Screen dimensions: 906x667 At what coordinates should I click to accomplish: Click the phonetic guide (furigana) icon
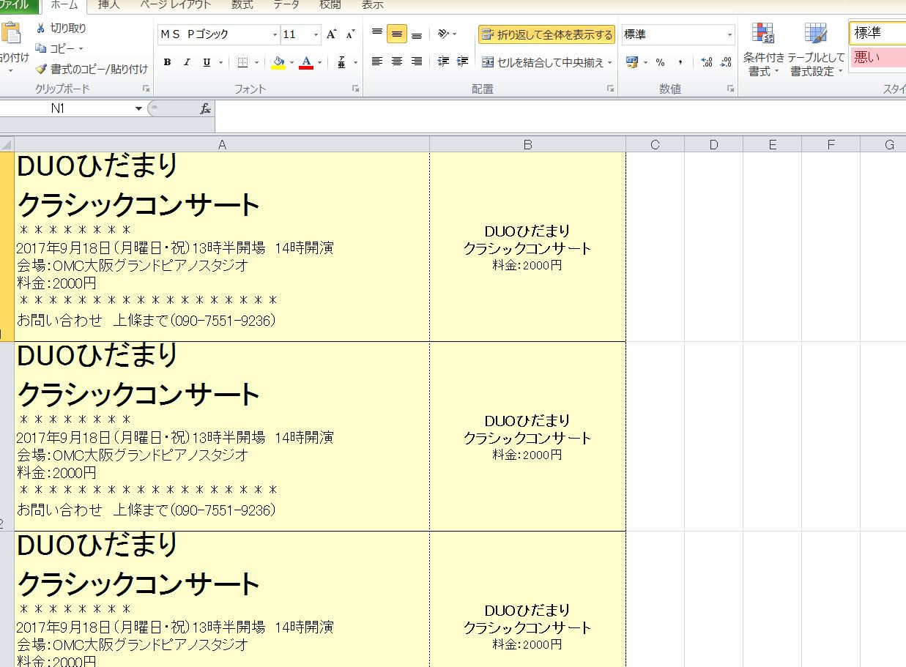point(342,63)
